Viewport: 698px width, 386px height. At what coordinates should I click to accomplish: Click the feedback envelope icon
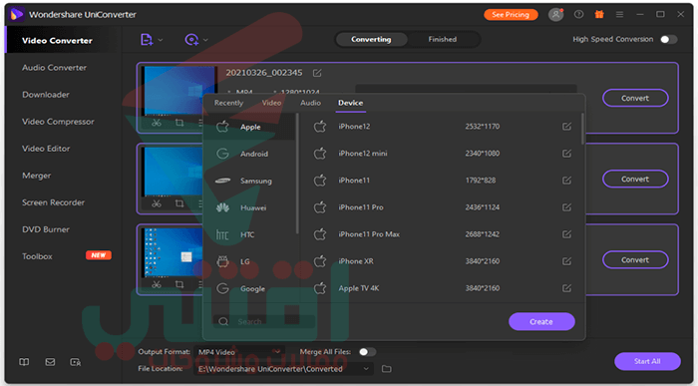coord(50,362)
